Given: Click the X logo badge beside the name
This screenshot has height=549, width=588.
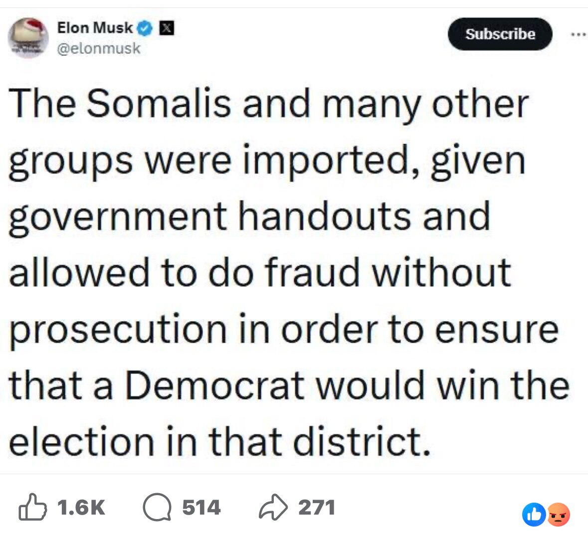Looking at the screenshot, I should click(x=166, y=28).
